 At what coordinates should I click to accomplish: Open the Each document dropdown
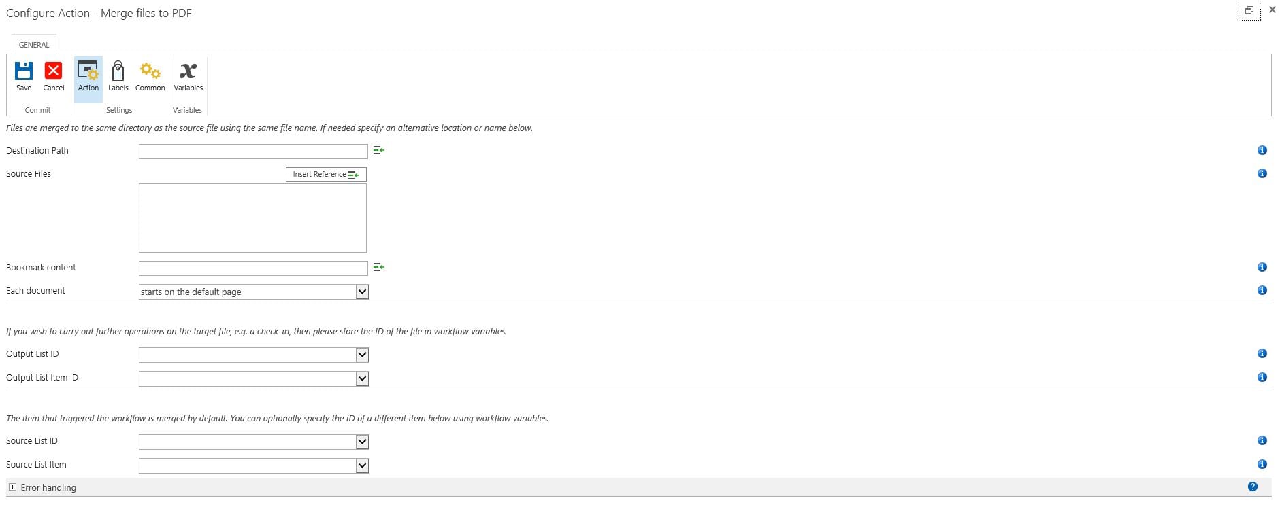tap(362, 292)
